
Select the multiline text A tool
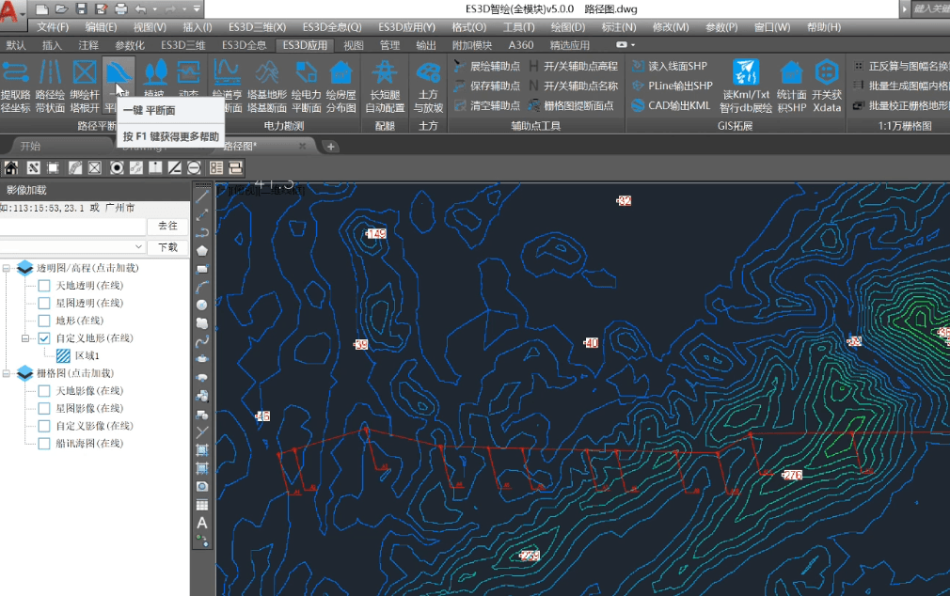click(x=202, y=523)
